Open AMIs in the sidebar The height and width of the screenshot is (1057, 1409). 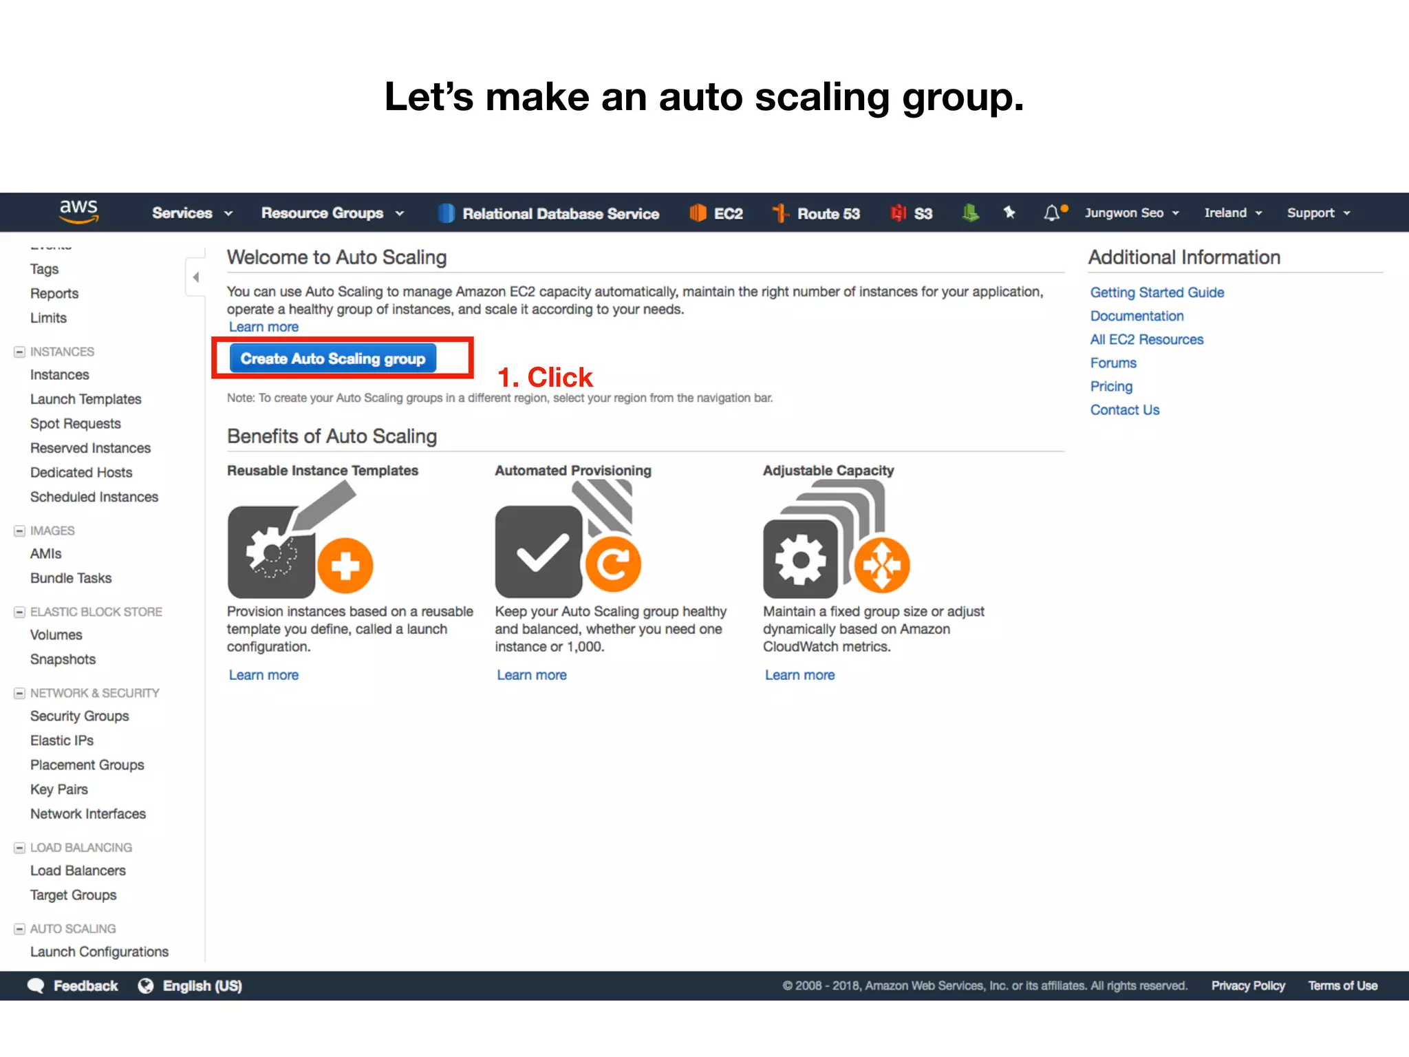tap(46, 554)
